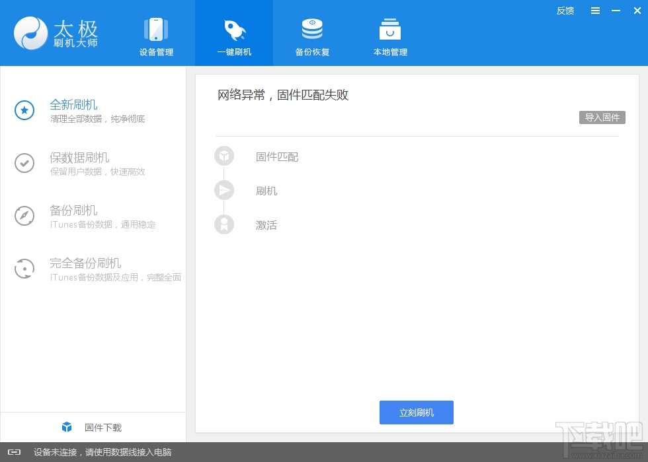Screen dimensions: 648x462
Task: Select the 一键刷机 rocket icon
Action: click(234, 30)
